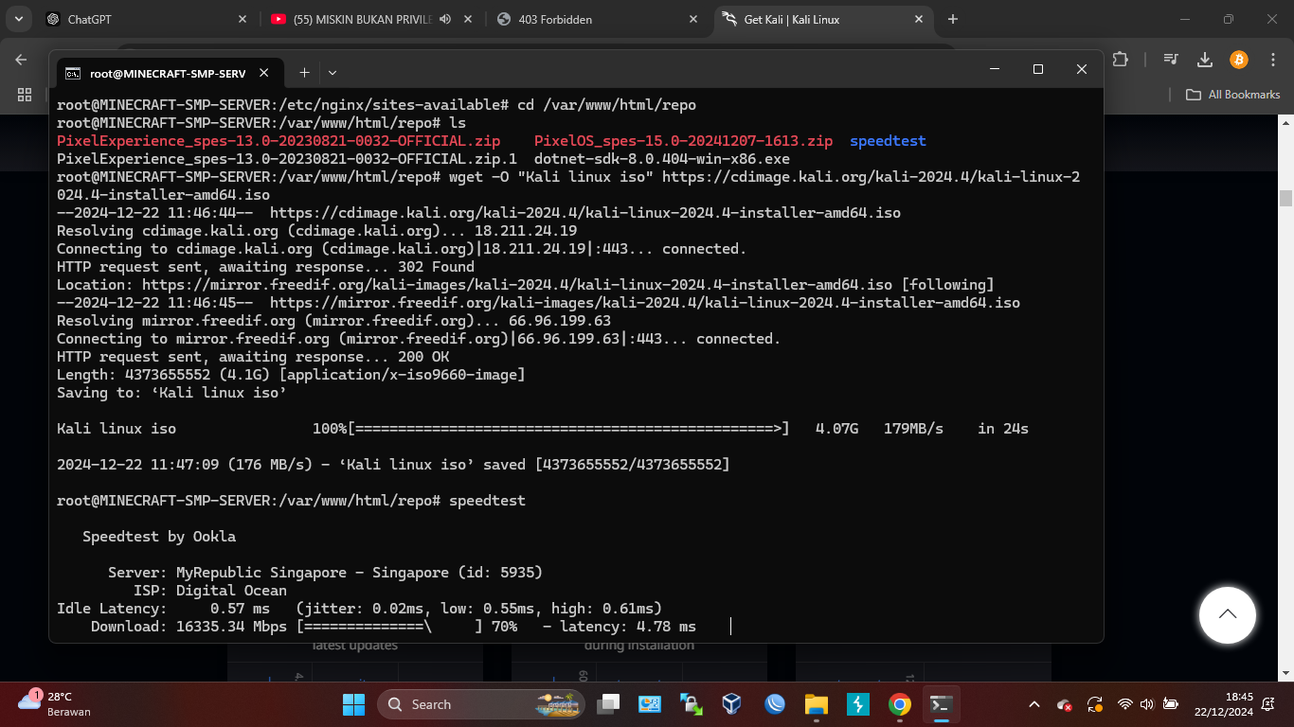Close the Get Kali browser tab
Image resolution: width=1294 pixels, height=727 pixels.
click(x=919, y=19)
